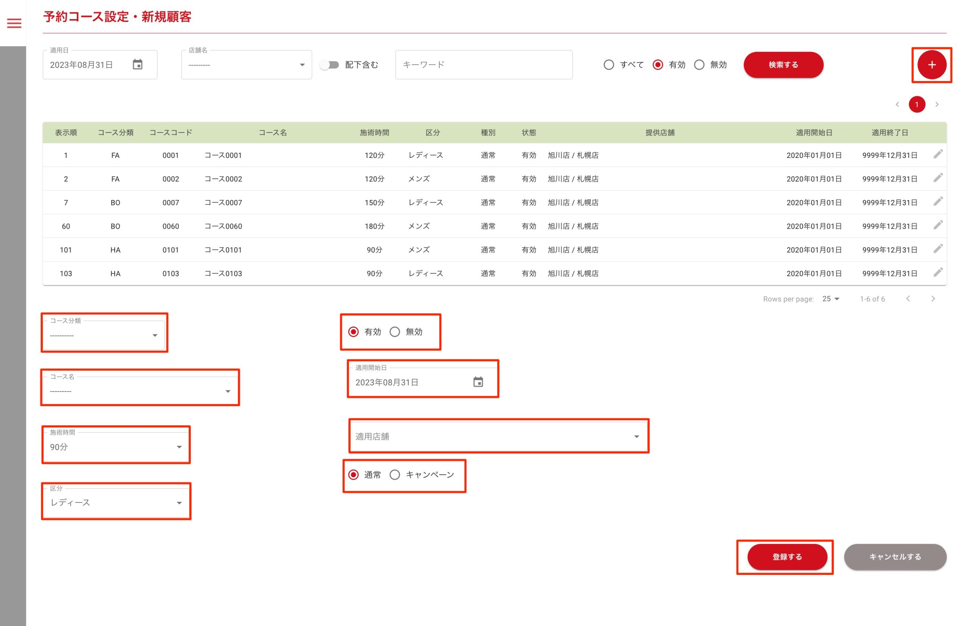969x626 pixels.
Task: Edit course 0001 with pencil icon
Action: click(938, 155)
